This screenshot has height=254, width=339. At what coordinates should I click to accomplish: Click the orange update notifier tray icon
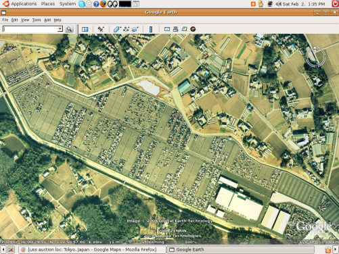253,4
